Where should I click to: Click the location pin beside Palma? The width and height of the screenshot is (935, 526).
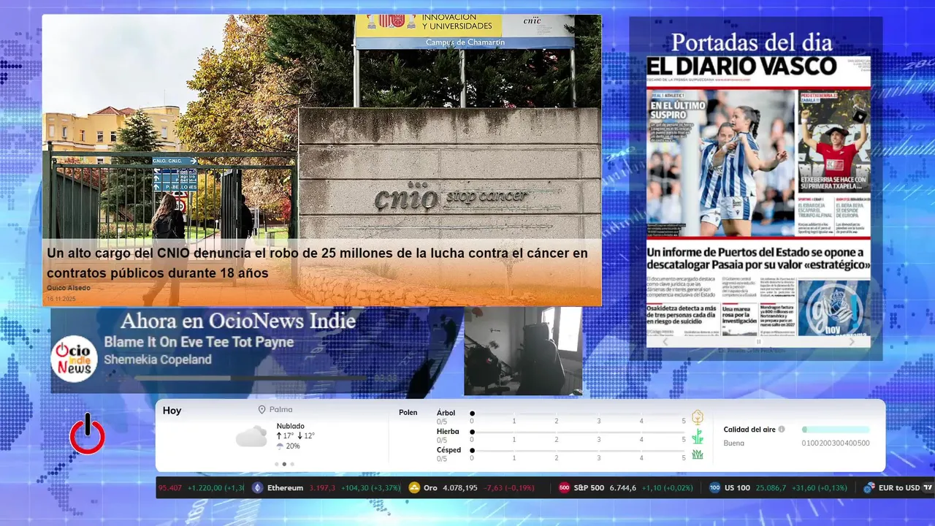pyautogui.click(x=262, y=411)
